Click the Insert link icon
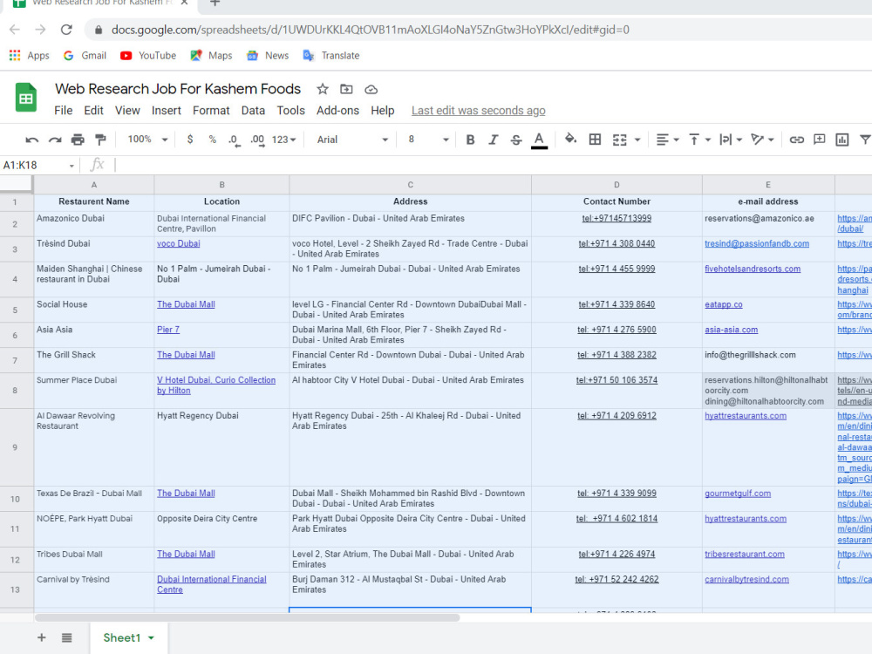 tap(796, 140)
